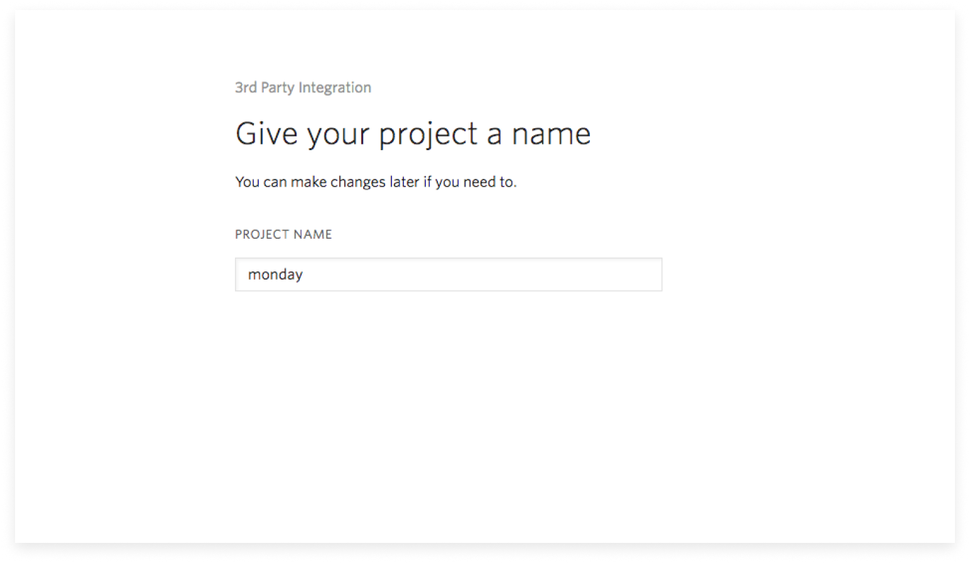
Task: Click 'You' at the subtitle start
Action: click(x=248, y=182)
